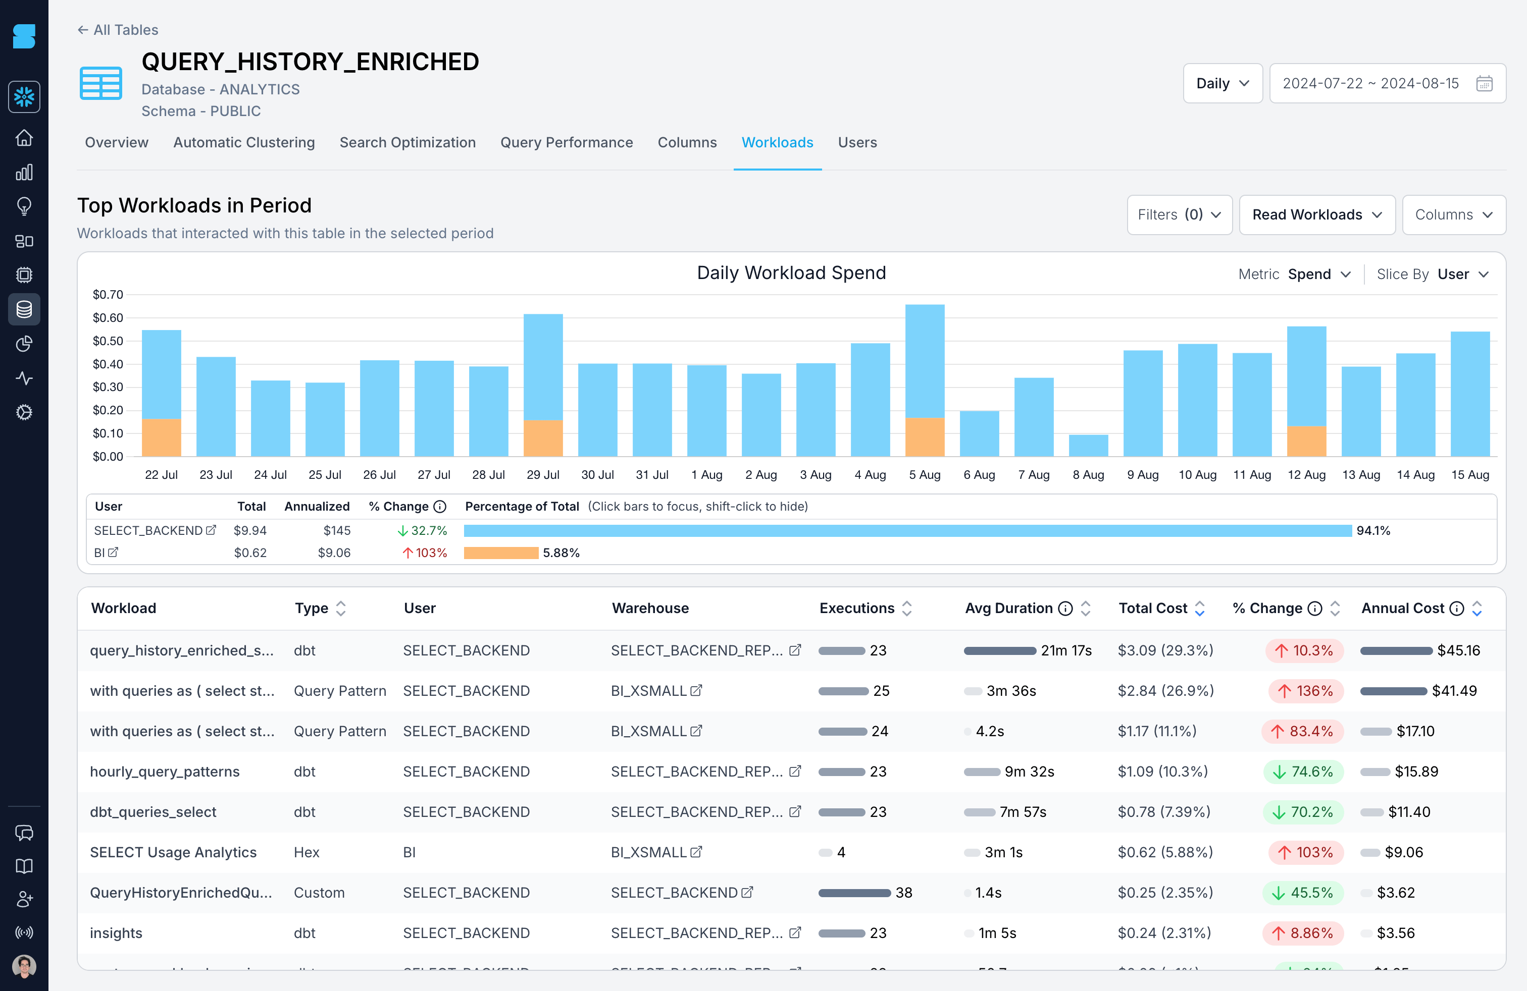Go to the Home sidebar icon
This screenshot has height=991, width=1527.
pyautogui.click(x=24, y=138)
